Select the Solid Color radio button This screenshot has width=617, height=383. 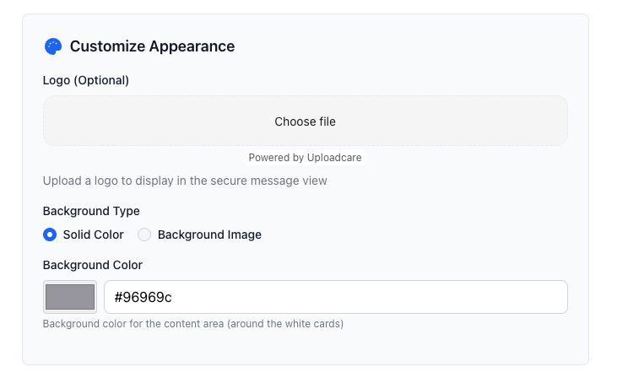pos(50,235)
